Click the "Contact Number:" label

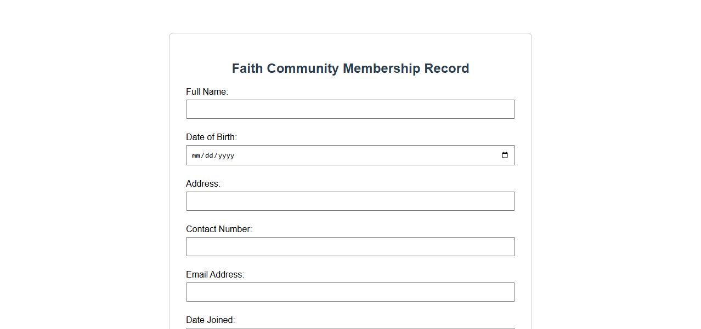[x=219, y=229]
